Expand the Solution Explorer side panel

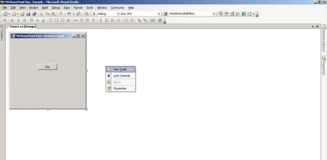[324, 38]
